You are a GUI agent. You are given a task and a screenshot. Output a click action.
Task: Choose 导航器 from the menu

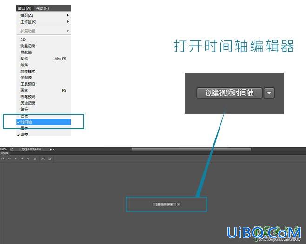coord(44,52)
